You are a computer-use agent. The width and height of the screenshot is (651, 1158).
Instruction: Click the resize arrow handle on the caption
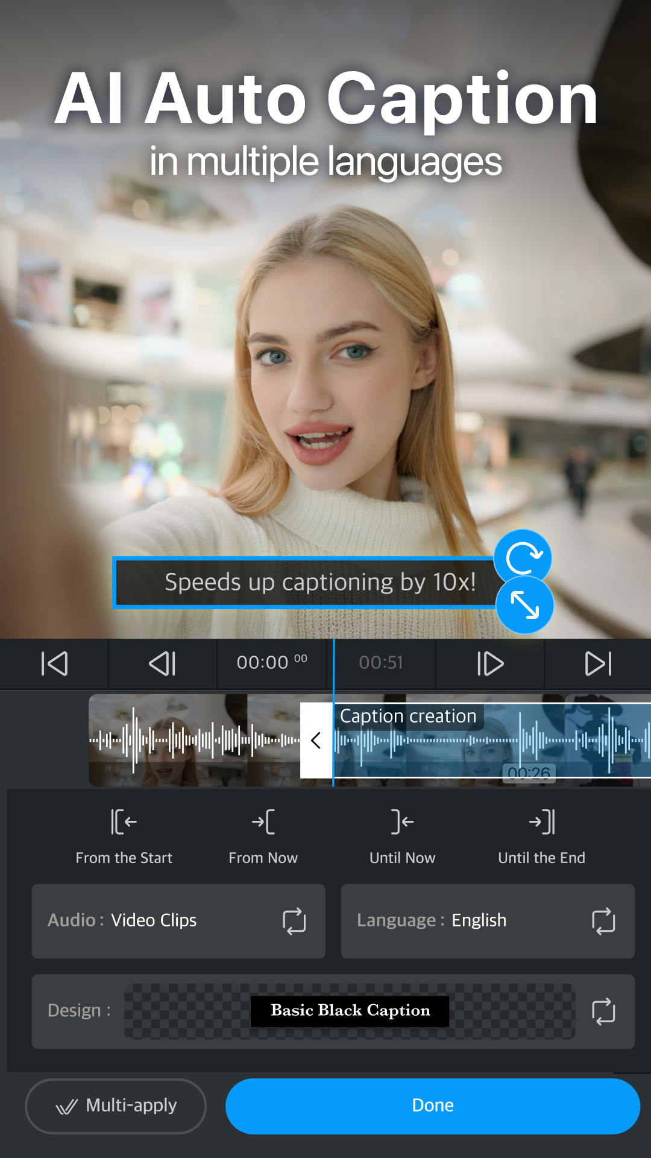coord(524,605)
